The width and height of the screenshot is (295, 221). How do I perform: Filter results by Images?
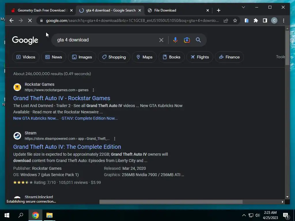pos(82,57)
